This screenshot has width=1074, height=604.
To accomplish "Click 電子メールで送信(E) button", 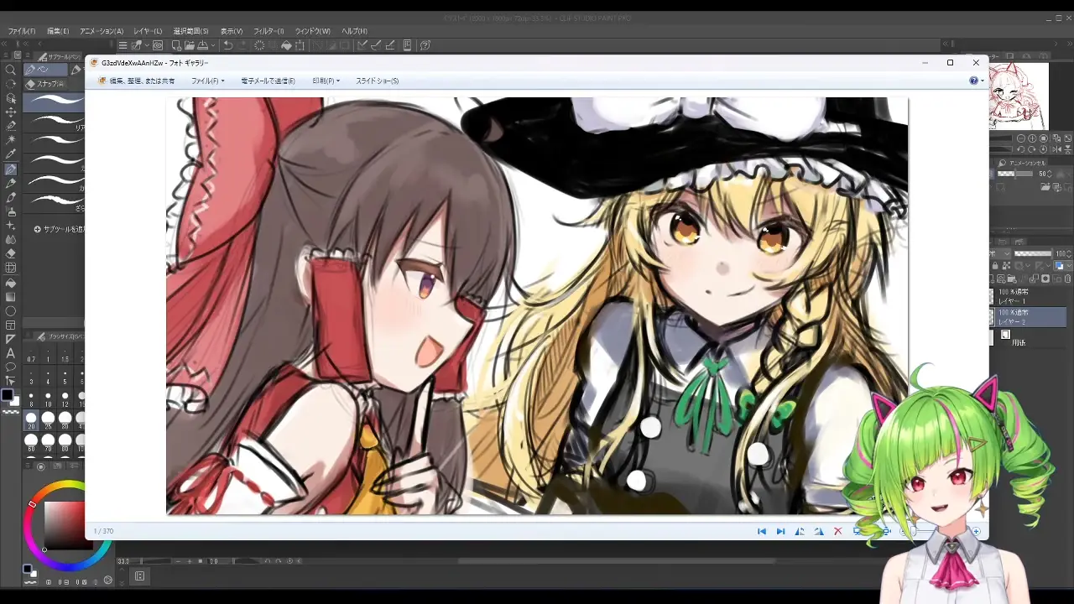I will pos(268,81).
